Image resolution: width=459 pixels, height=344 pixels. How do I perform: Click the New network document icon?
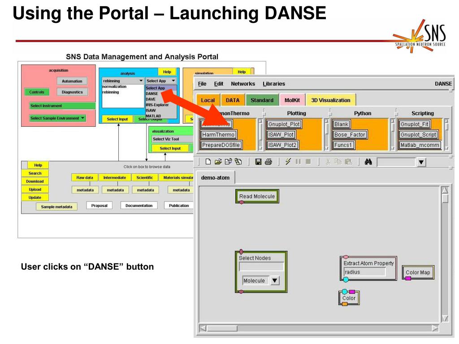208,162
